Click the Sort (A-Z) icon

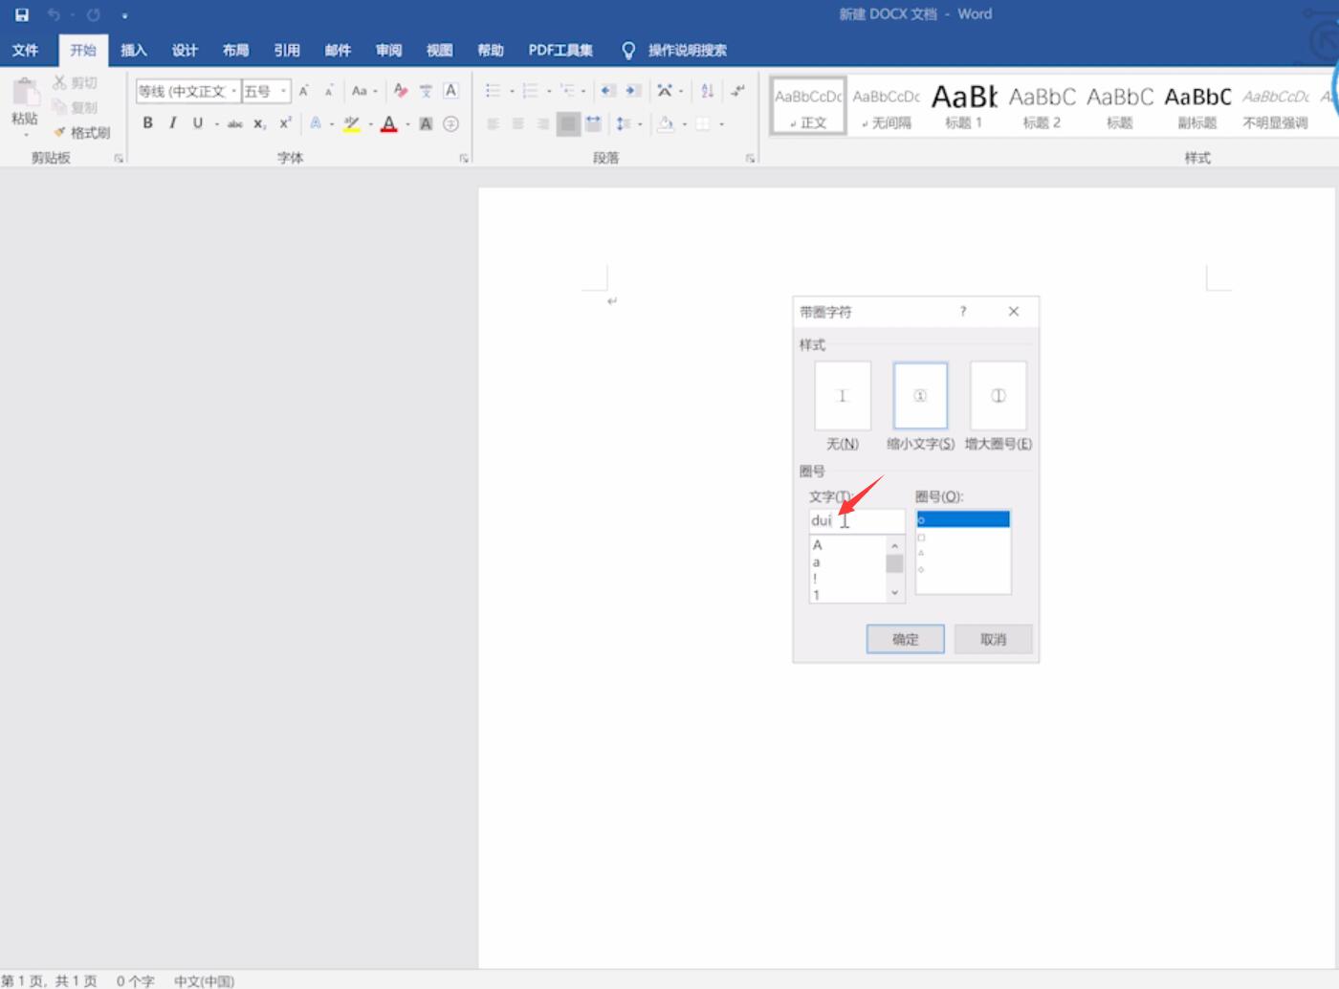(x=707, y=91)
